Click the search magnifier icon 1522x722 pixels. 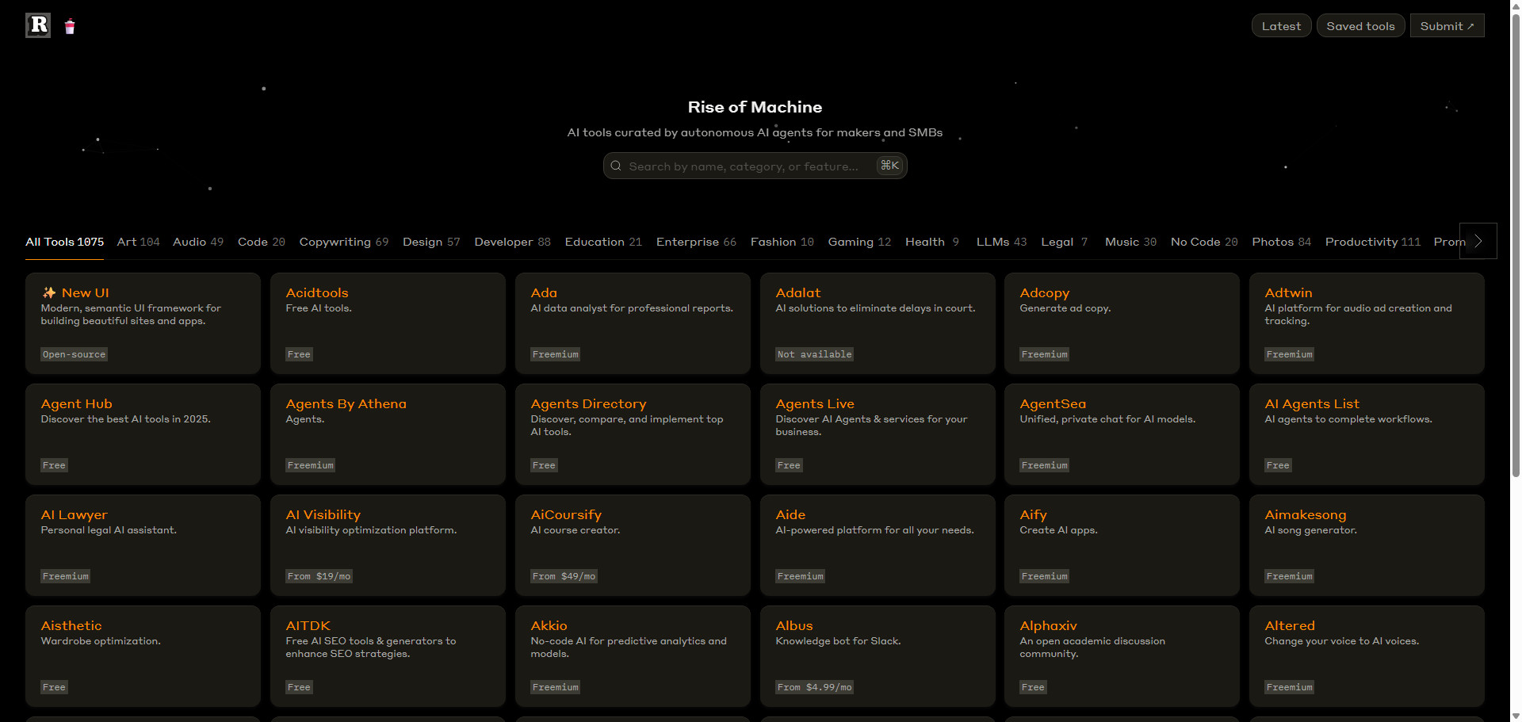coord(616,166)
